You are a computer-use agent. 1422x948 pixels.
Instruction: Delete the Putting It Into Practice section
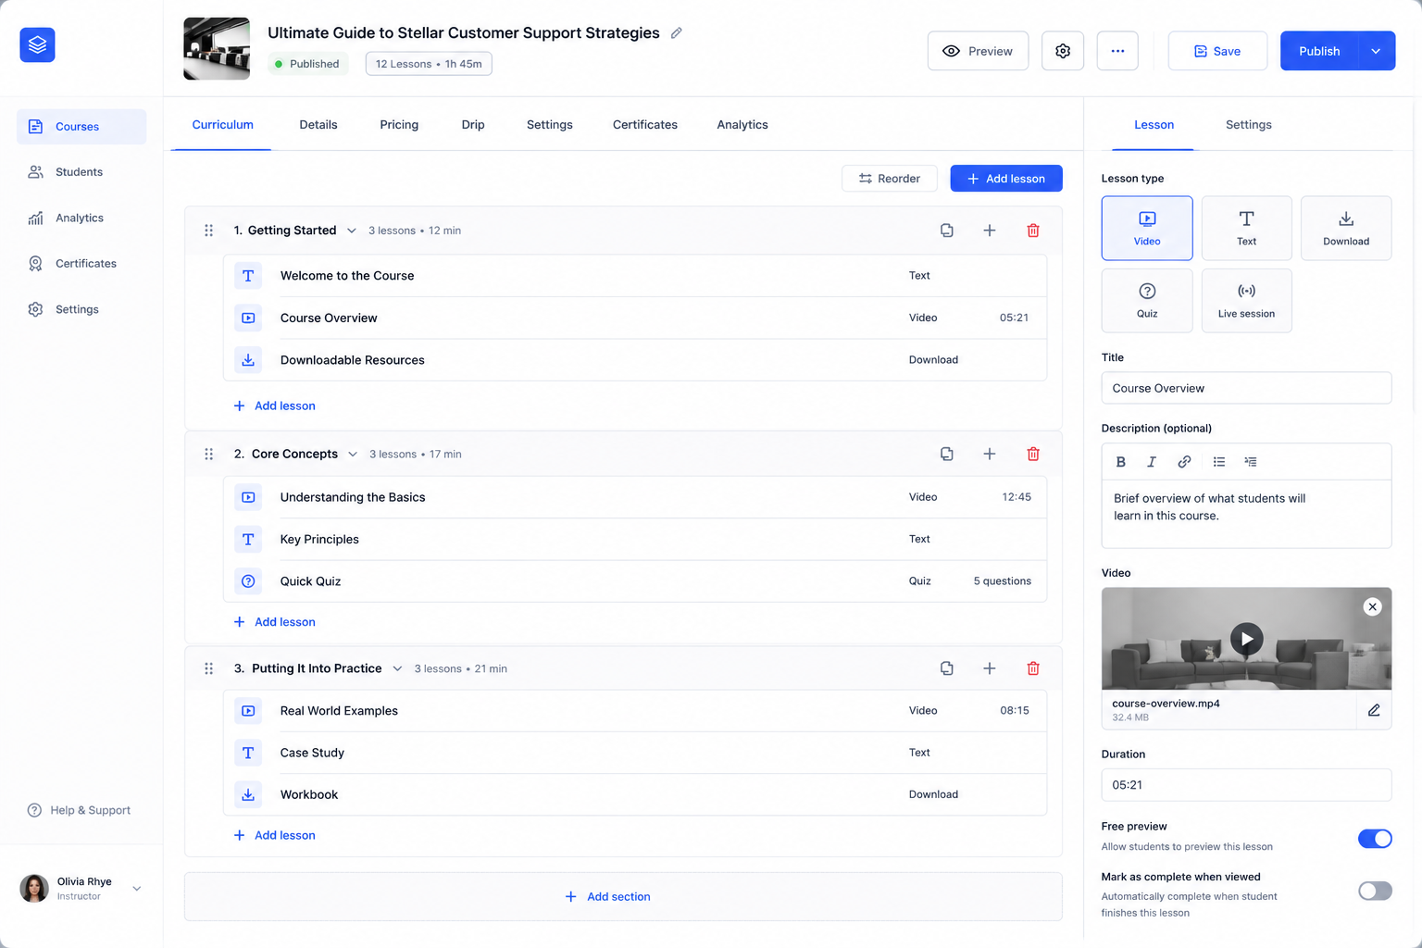[1033, 668]
